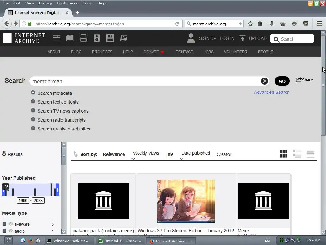Viewport: 326px width, 245px height.
Task: Expand the Date published sort dropdown
Action: [182, 159]
